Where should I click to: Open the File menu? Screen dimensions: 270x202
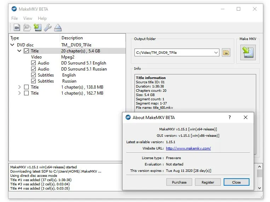[x=15, y=18]
